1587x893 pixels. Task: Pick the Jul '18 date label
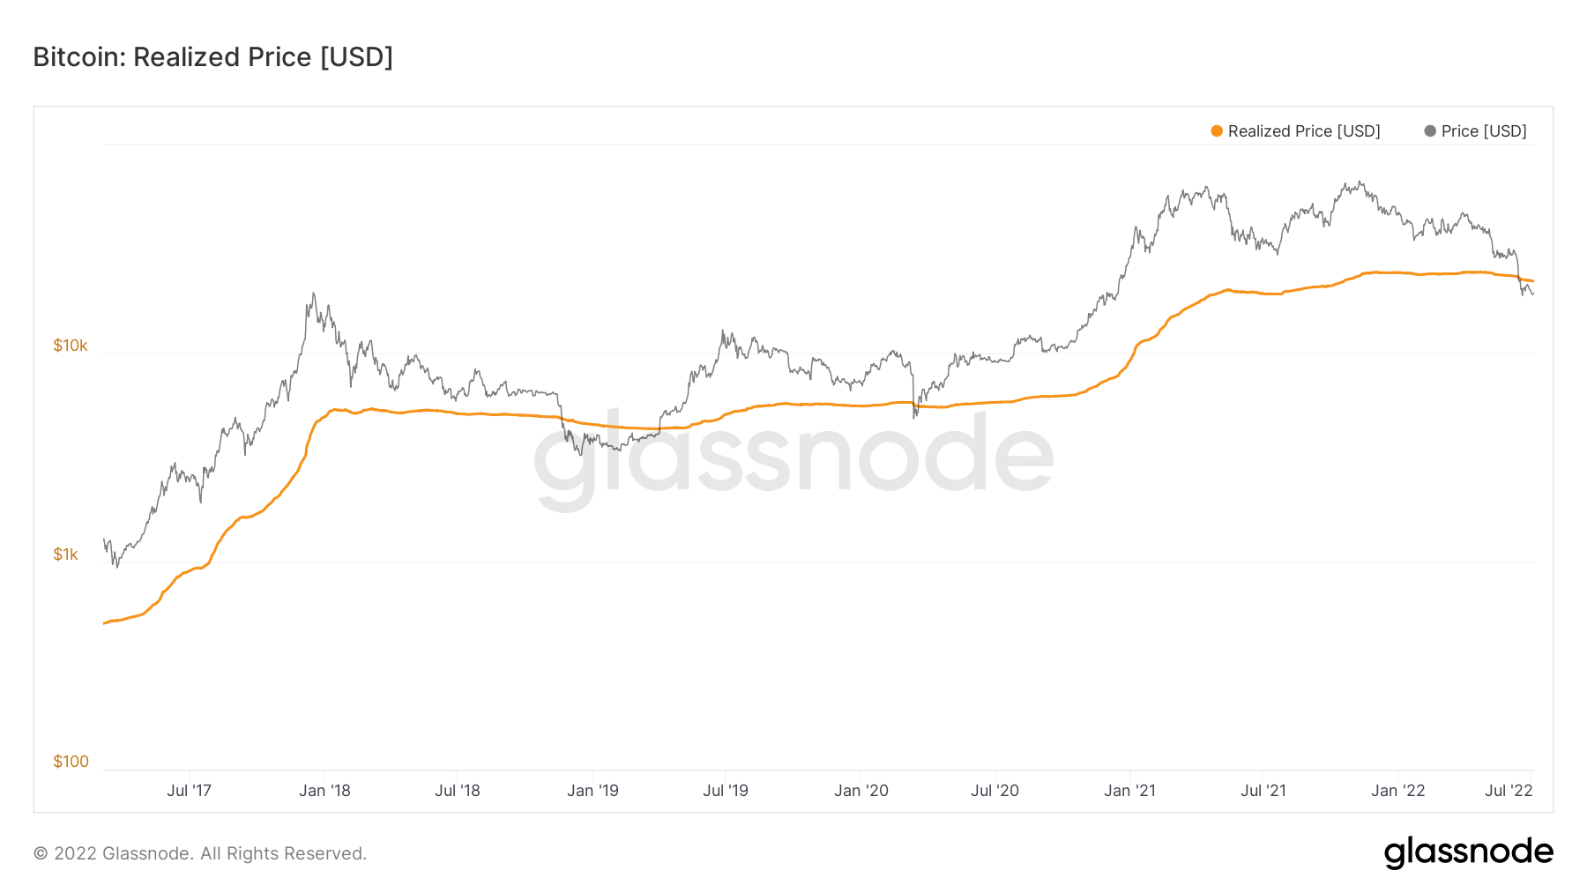458,791
